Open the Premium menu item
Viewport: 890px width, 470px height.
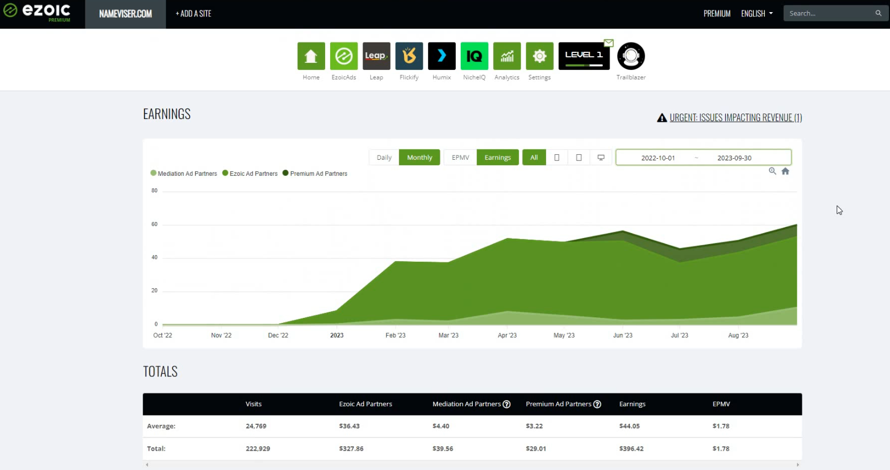717,14
